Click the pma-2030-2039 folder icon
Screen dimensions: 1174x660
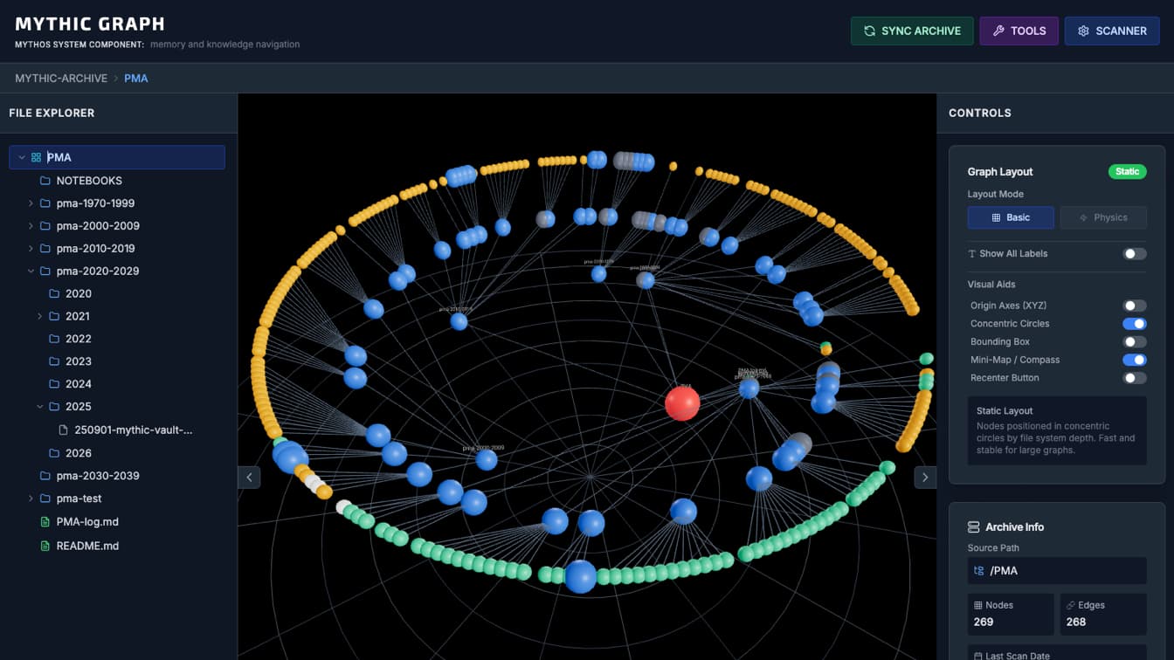coord(45,476)
